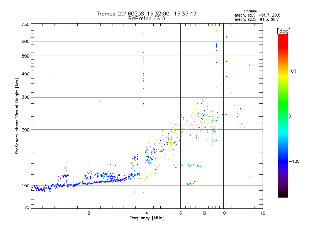Click the x-axis tick label '10'
Image resolution: width=309 pixels, height=232 pixels.
(223, 213)
